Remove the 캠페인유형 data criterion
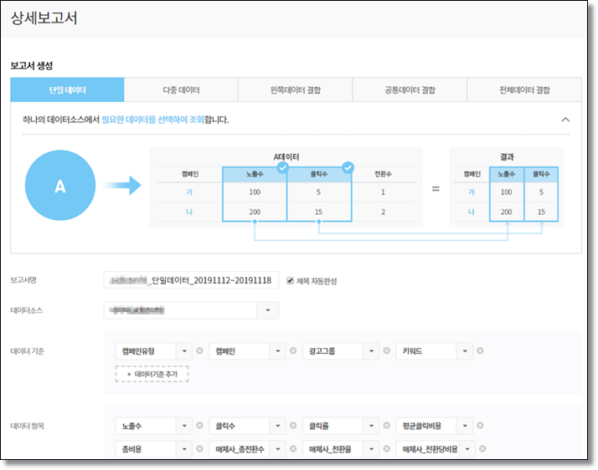 pos(199,350)
